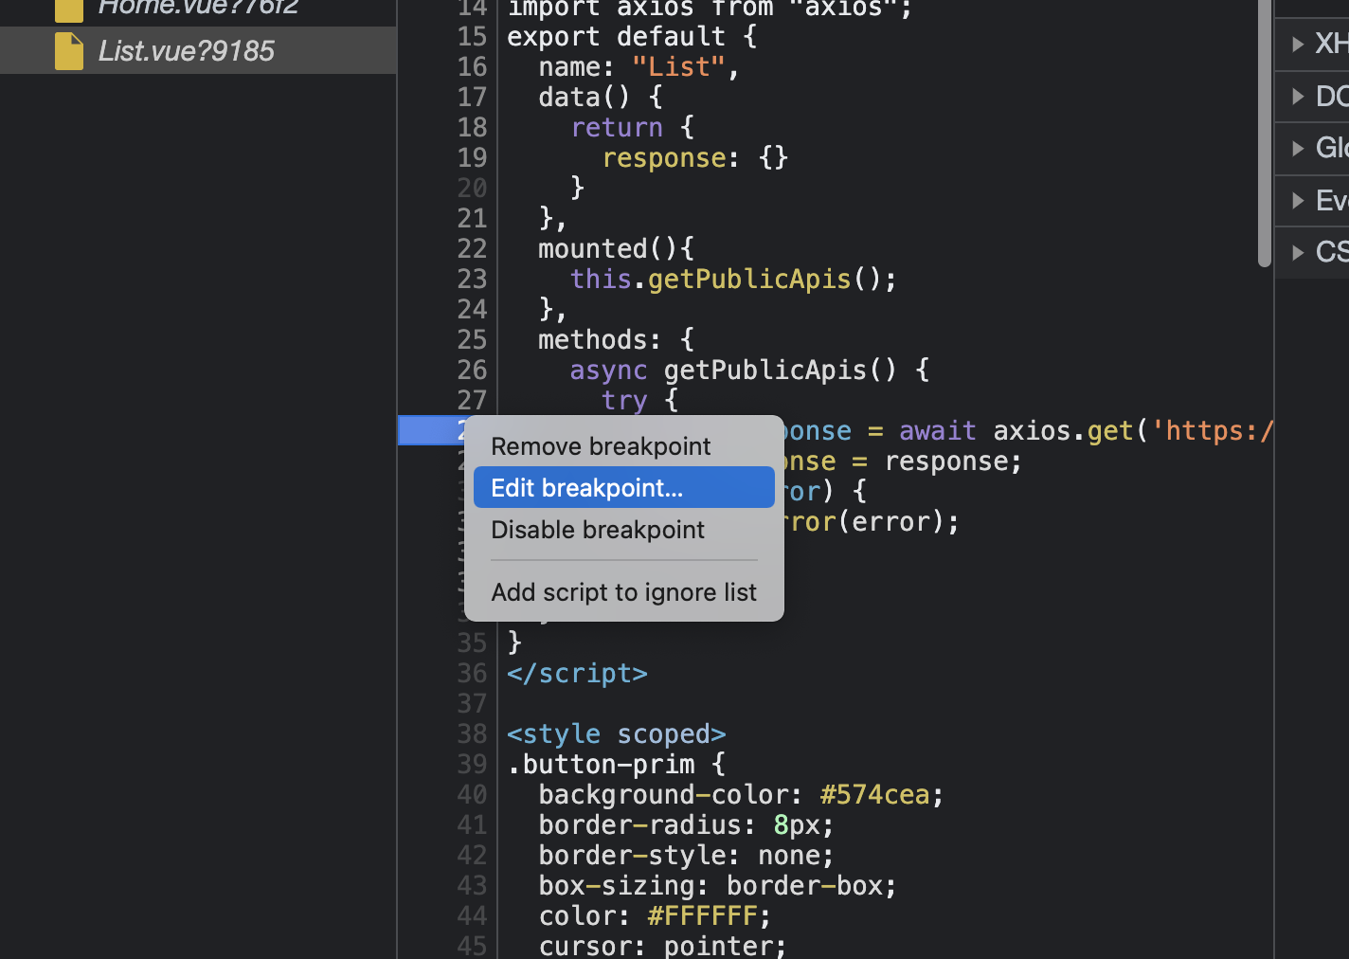Screen dimensions: 1349x959
Task: Click the this.getPublicApis(); code line
Action: point(733,279)
